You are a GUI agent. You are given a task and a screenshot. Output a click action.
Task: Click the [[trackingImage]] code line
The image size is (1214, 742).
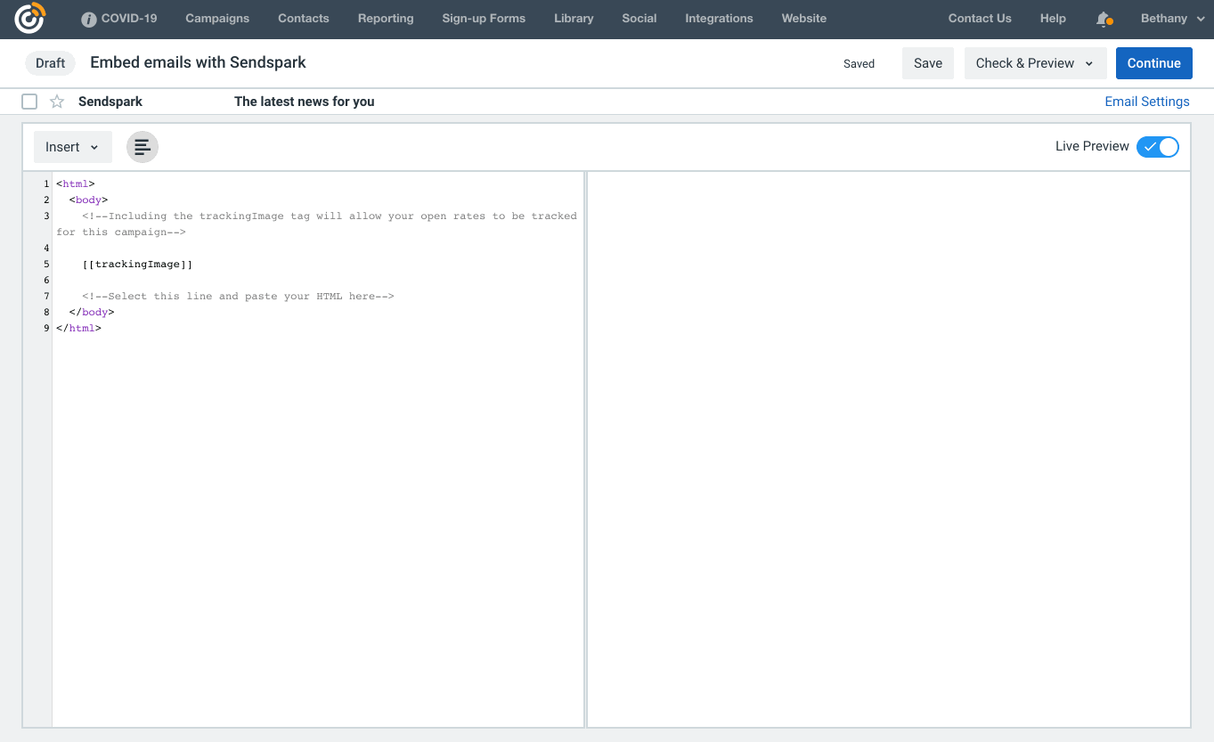(137, 265)
